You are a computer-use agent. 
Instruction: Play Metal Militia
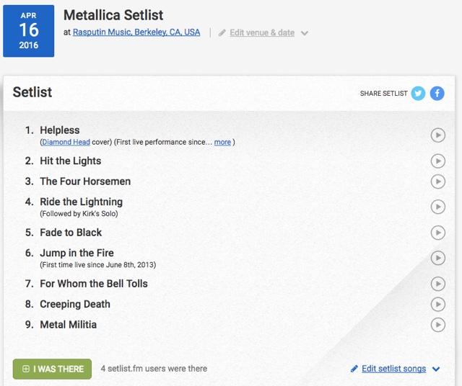click(x=437, y=325)
